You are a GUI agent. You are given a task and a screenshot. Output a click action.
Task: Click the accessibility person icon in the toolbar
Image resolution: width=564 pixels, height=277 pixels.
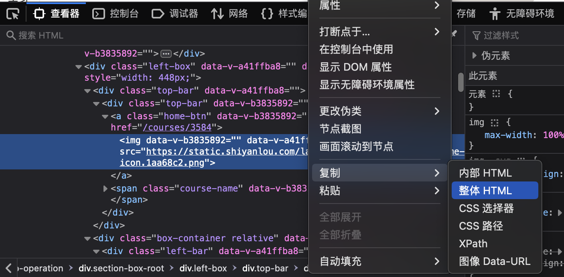495,14
